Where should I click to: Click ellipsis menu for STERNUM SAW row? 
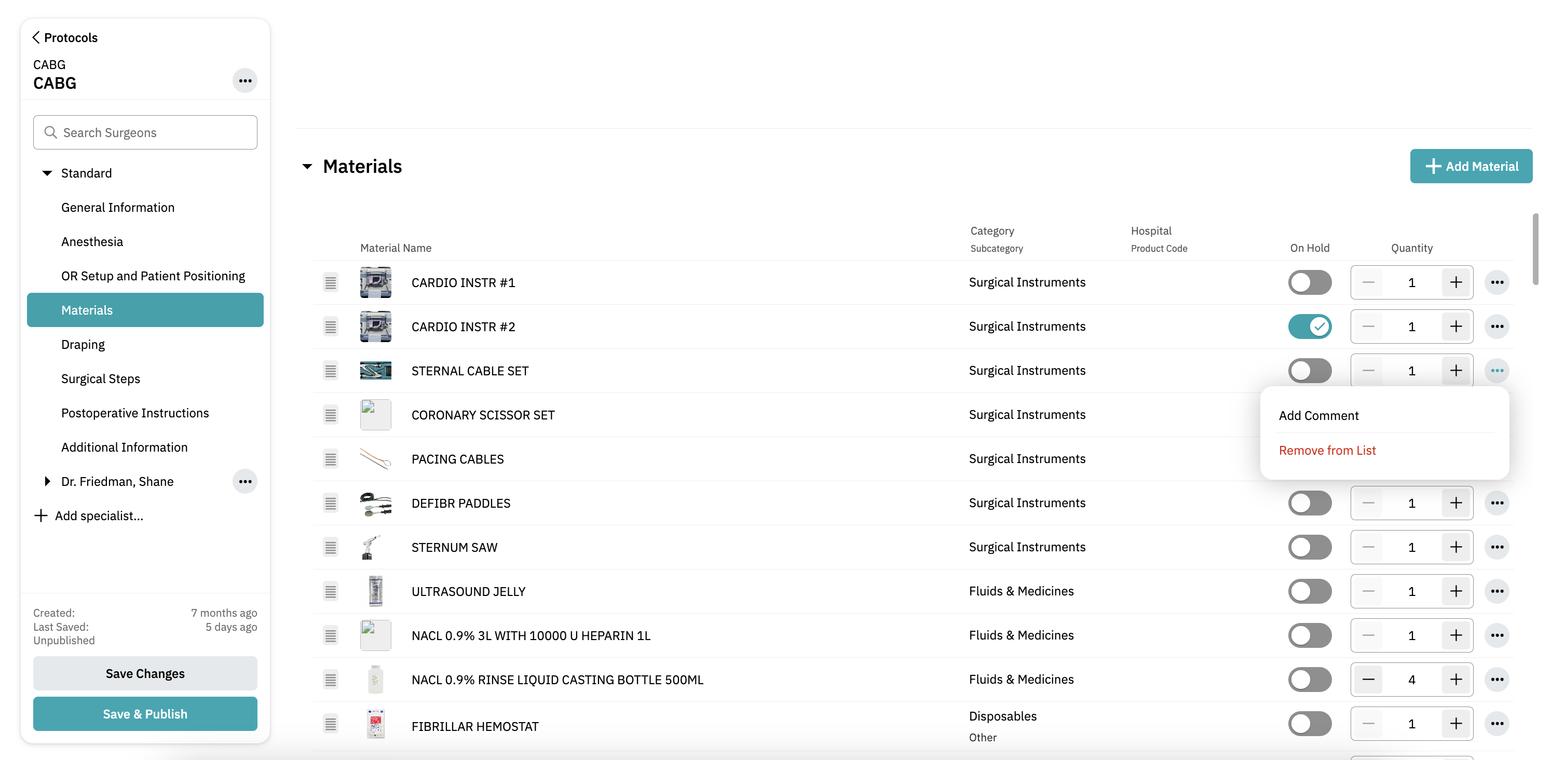pyautogui.click(x=1497, y=547)
